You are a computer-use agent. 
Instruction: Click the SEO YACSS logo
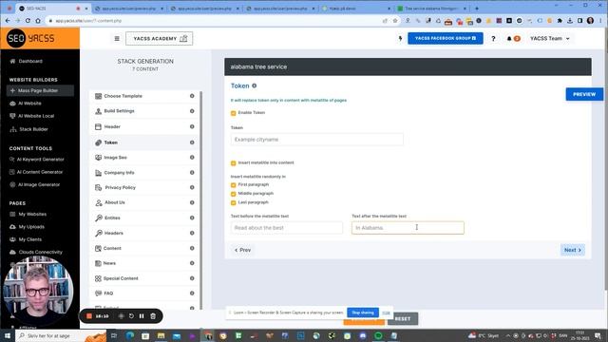click(x=31, y=38)
